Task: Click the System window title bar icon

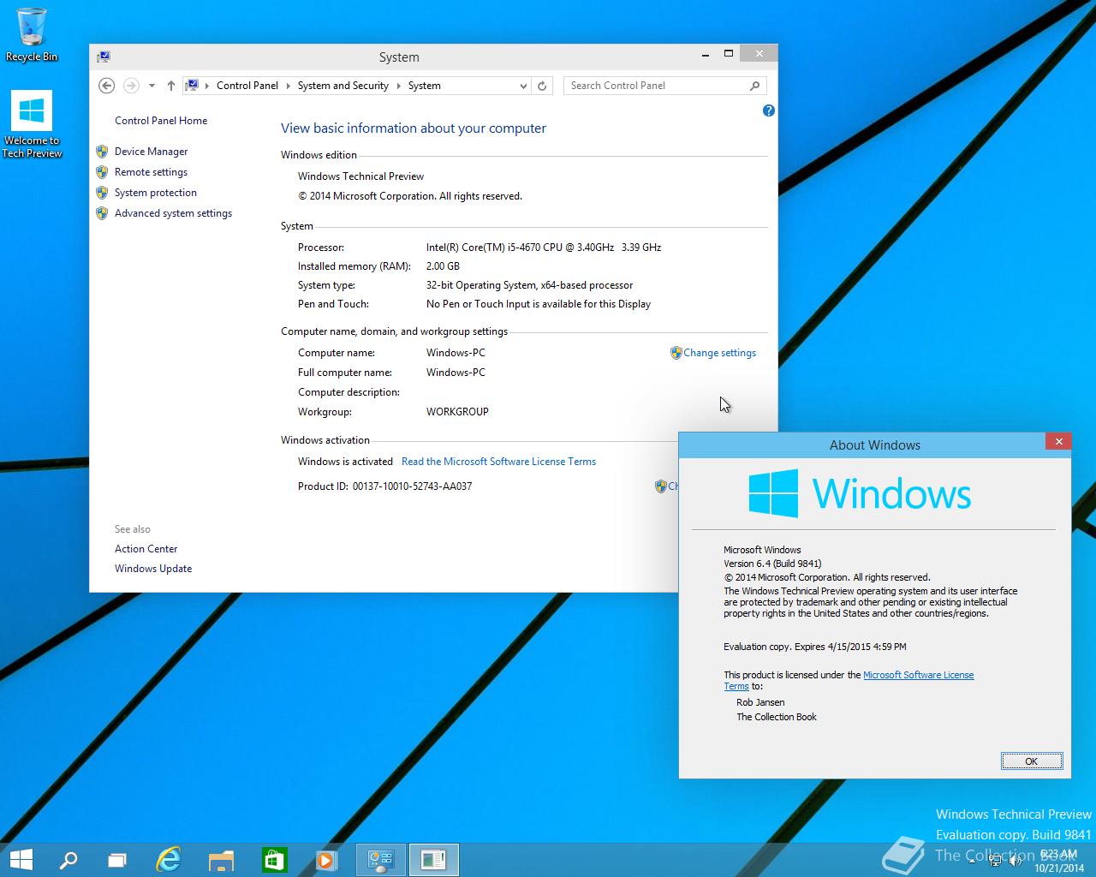Action: click(104, 57)
